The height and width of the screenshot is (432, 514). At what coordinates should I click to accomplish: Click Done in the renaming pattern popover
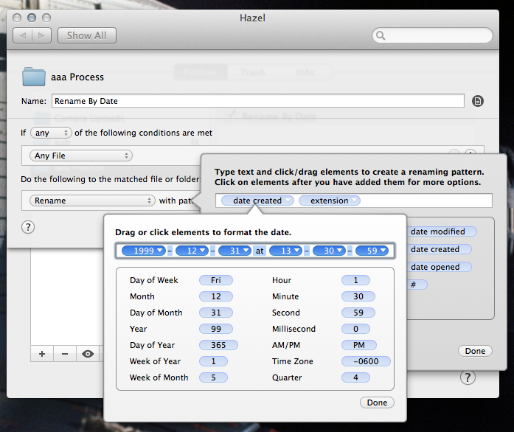475,351
